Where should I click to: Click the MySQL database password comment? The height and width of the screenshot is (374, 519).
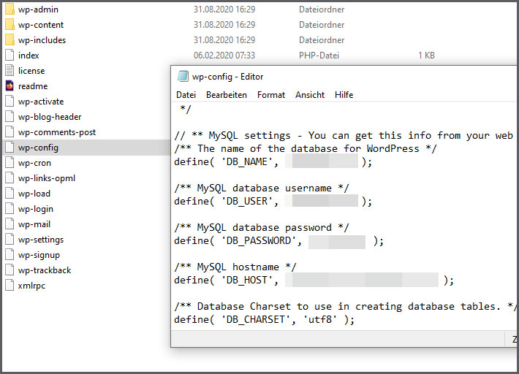coord(262,227)
